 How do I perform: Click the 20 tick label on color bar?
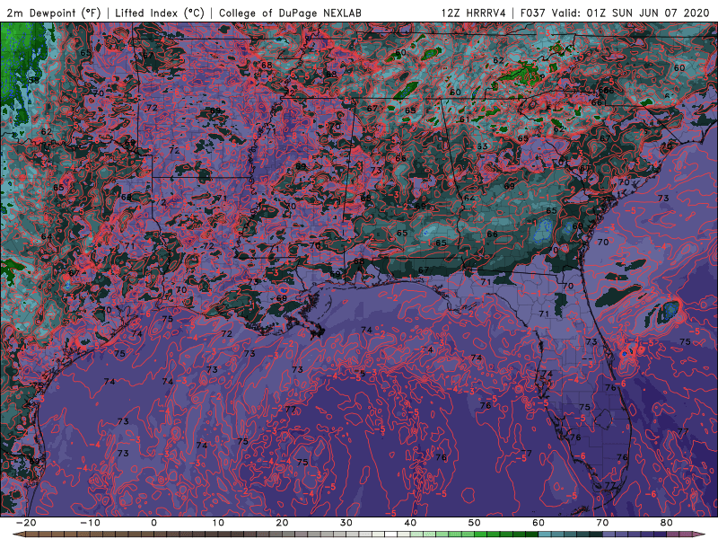pos(282,523)
